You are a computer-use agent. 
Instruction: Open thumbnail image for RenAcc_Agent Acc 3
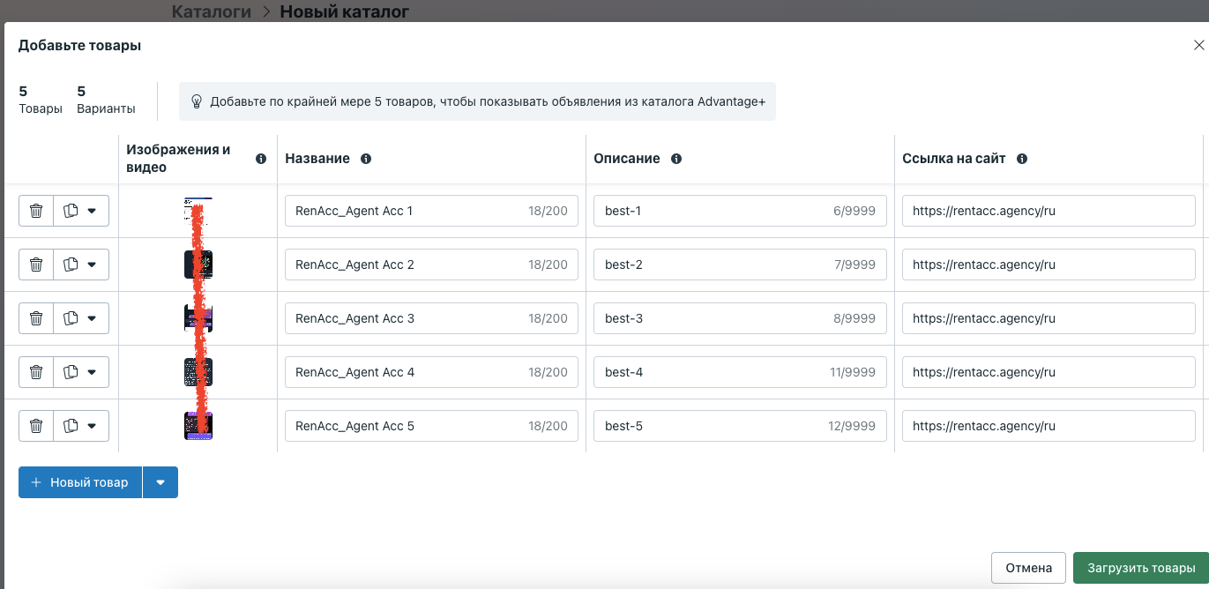(198, 318)
